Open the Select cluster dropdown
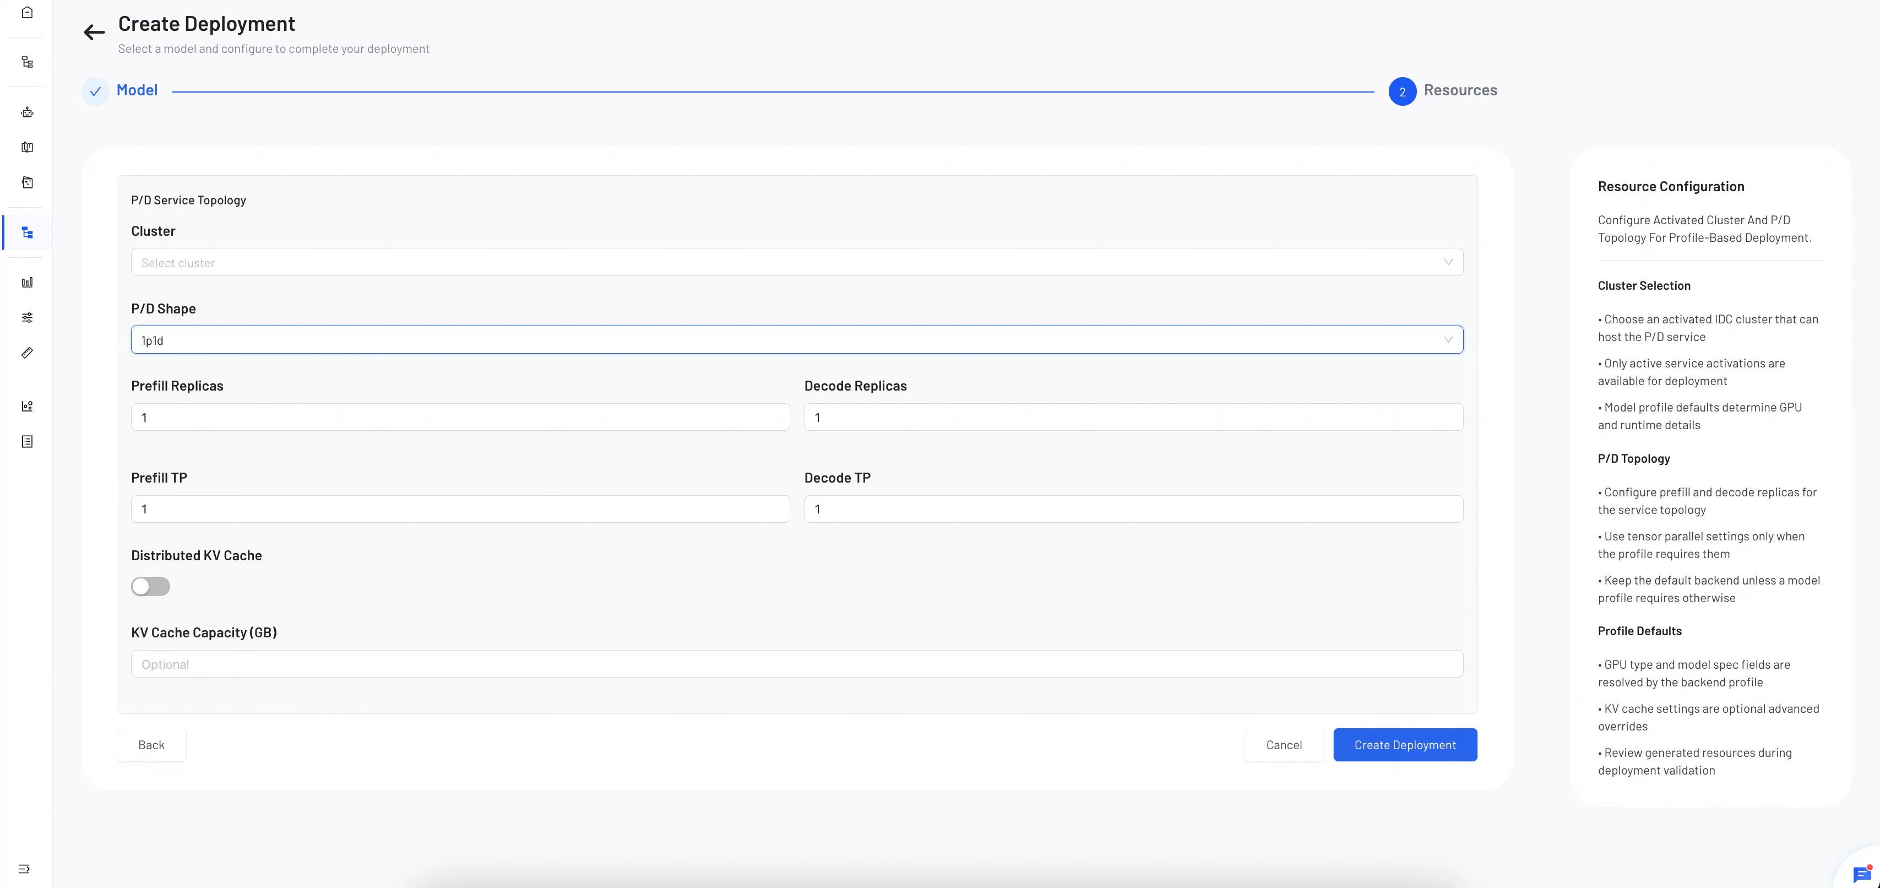1880x888 pixels. click(x=797, y=262)
